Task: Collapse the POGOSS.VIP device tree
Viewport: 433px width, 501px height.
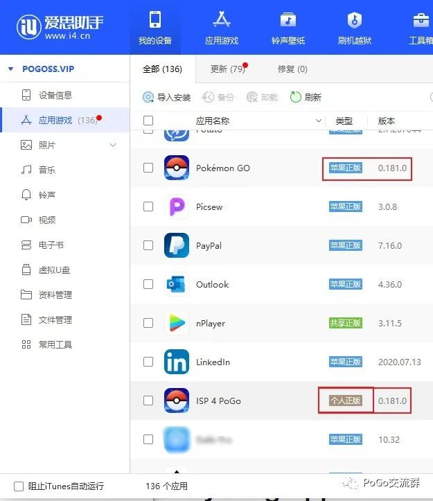Action: pyautogui.click(x=11, y=69)
